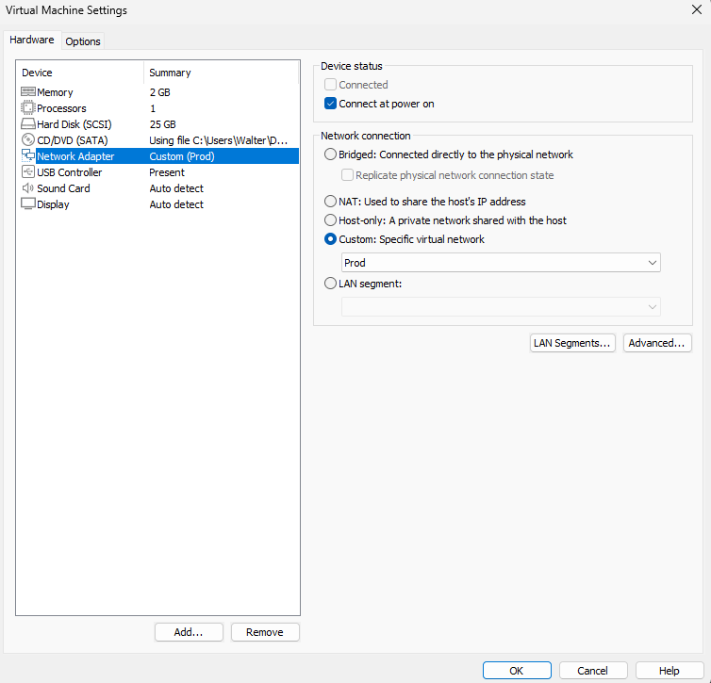Click the LAN Segments... button
The image size is (711, 683).
(572, 343)
